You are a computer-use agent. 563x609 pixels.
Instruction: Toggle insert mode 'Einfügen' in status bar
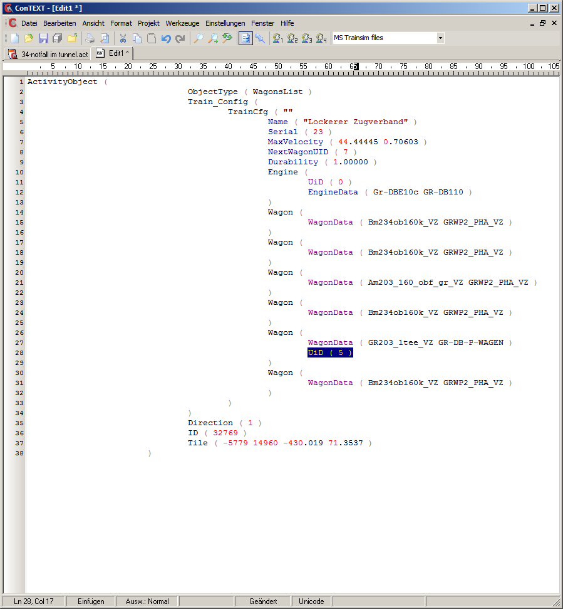pos(91,601)
